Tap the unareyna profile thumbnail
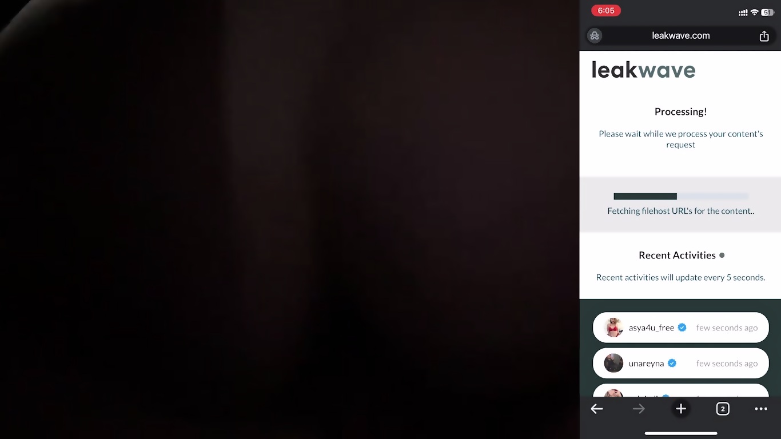 tap(613, 363)
